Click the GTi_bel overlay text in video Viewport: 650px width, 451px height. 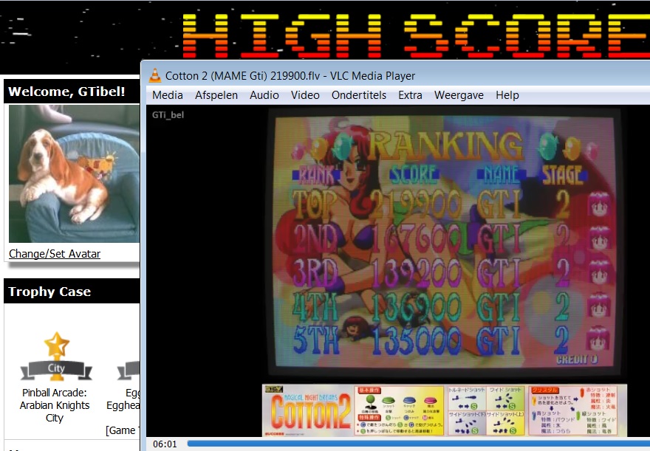click(x=168, y=115)
